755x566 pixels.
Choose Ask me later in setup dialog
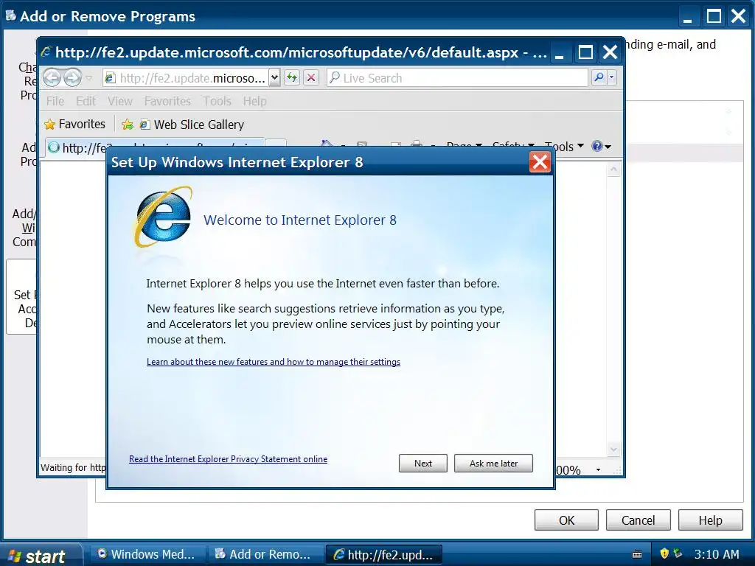tap(493, 463)
